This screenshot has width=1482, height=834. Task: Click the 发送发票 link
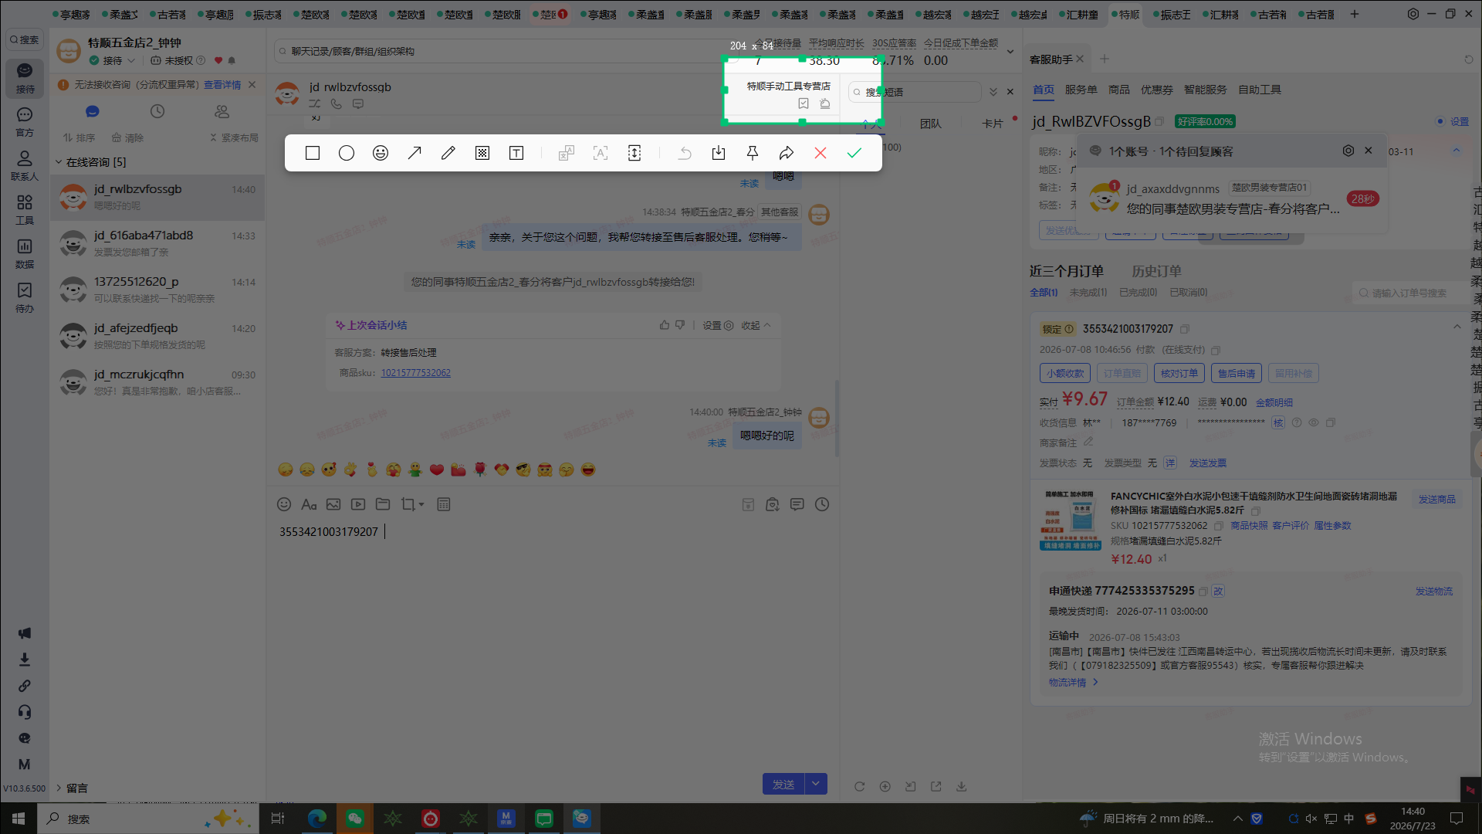[1208, 463]
